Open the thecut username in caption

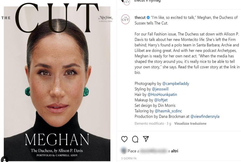[140, 17]
